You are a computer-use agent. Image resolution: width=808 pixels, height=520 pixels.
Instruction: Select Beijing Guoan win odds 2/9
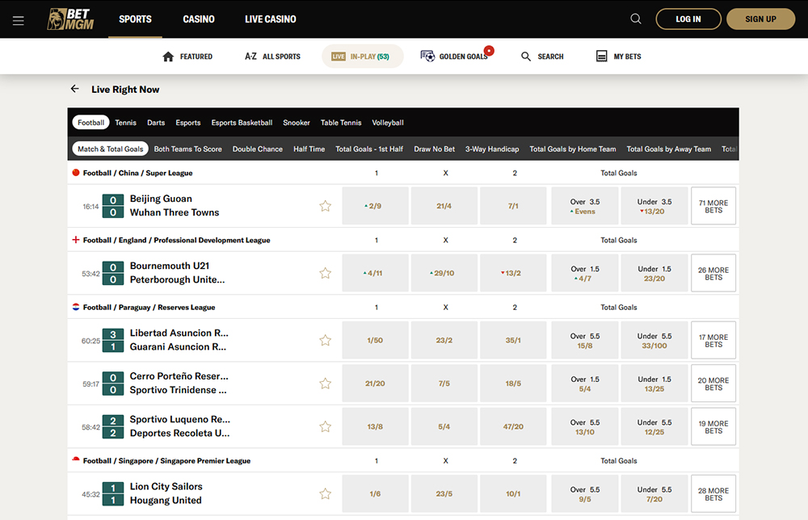tap(375, 206)
